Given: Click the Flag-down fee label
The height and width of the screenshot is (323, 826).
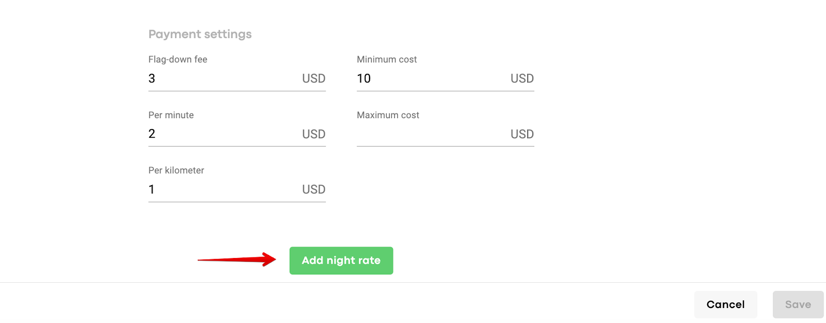Looking at the screenshot, I should (178, 59).
